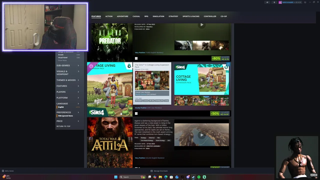Click the Windows platform icon under Aliens vs Predator

click(136, 58)
